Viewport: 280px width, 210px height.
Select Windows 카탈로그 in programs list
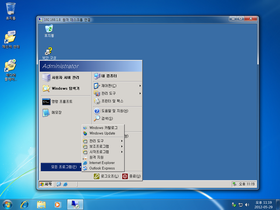pyautogui.click(x=103, y=128)
